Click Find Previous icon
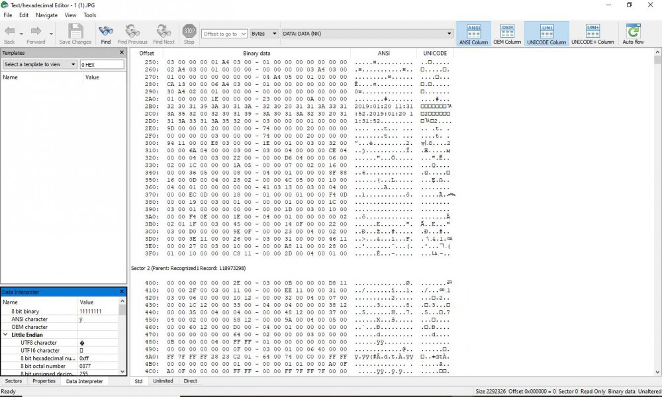This screenshot has height=397, width=662. point(132,31)
